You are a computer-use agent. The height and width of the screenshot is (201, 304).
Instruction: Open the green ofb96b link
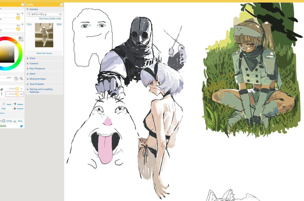click(x=3, y=126)
